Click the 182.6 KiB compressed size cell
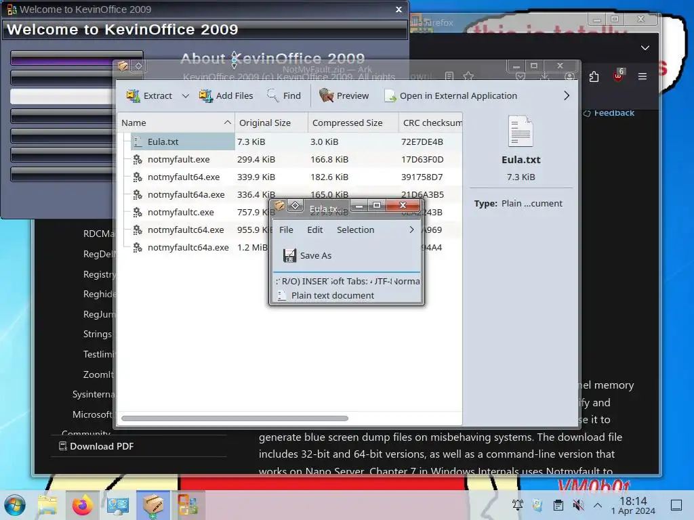 [x=329, y=177]
